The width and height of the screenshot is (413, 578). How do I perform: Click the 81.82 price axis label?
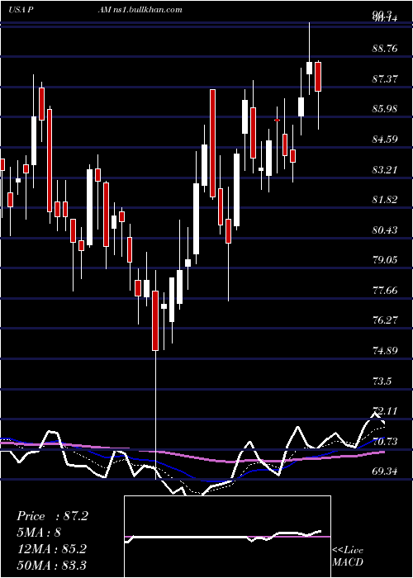coord(386,200)
